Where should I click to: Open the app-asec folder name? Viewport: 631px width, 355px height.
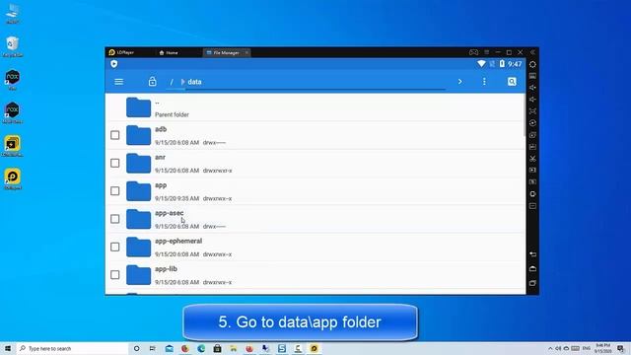click(170, 213)
